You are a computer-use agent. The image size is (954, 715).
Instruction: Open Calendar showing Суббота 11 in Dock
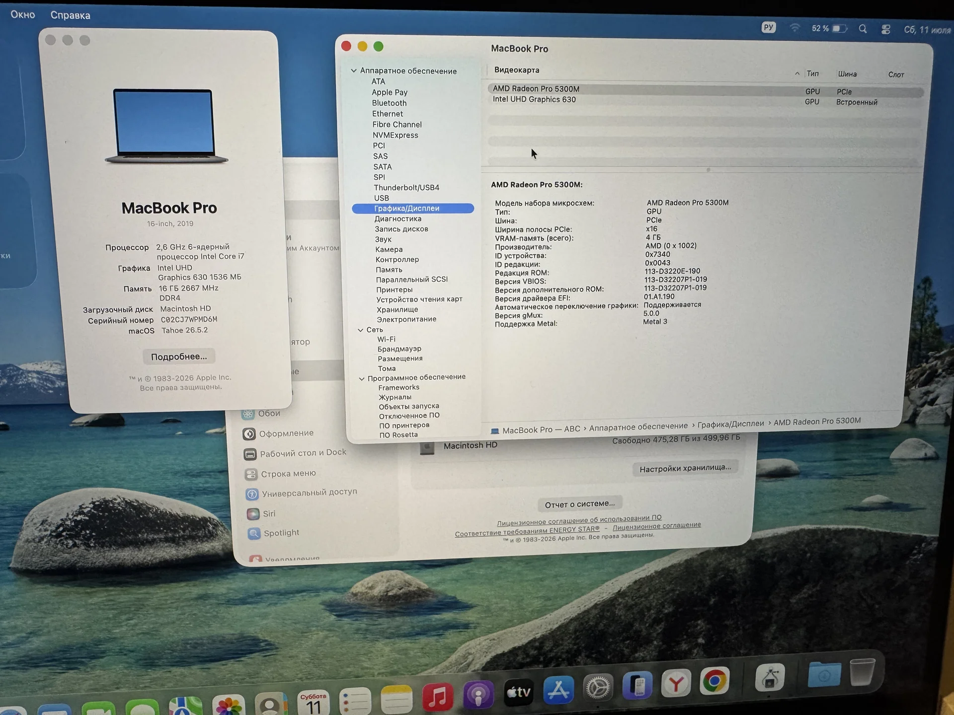[x=314, y=703]
